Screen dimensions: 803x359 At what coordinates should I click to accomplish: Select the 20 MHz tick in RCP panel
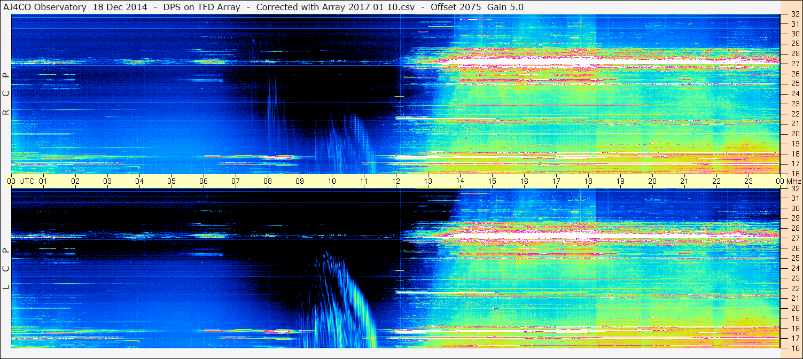pyautogui.click(x=795, y=134)
